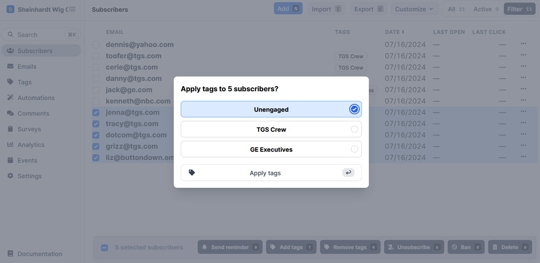
Task: Click the Sheinhardt Wig newsletter logo icon
Action: pyautogui.click(x=10, y=9)
